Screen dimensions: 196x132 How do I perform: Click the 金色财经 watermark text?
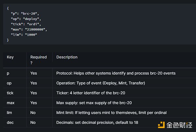[x=179, y=125]
